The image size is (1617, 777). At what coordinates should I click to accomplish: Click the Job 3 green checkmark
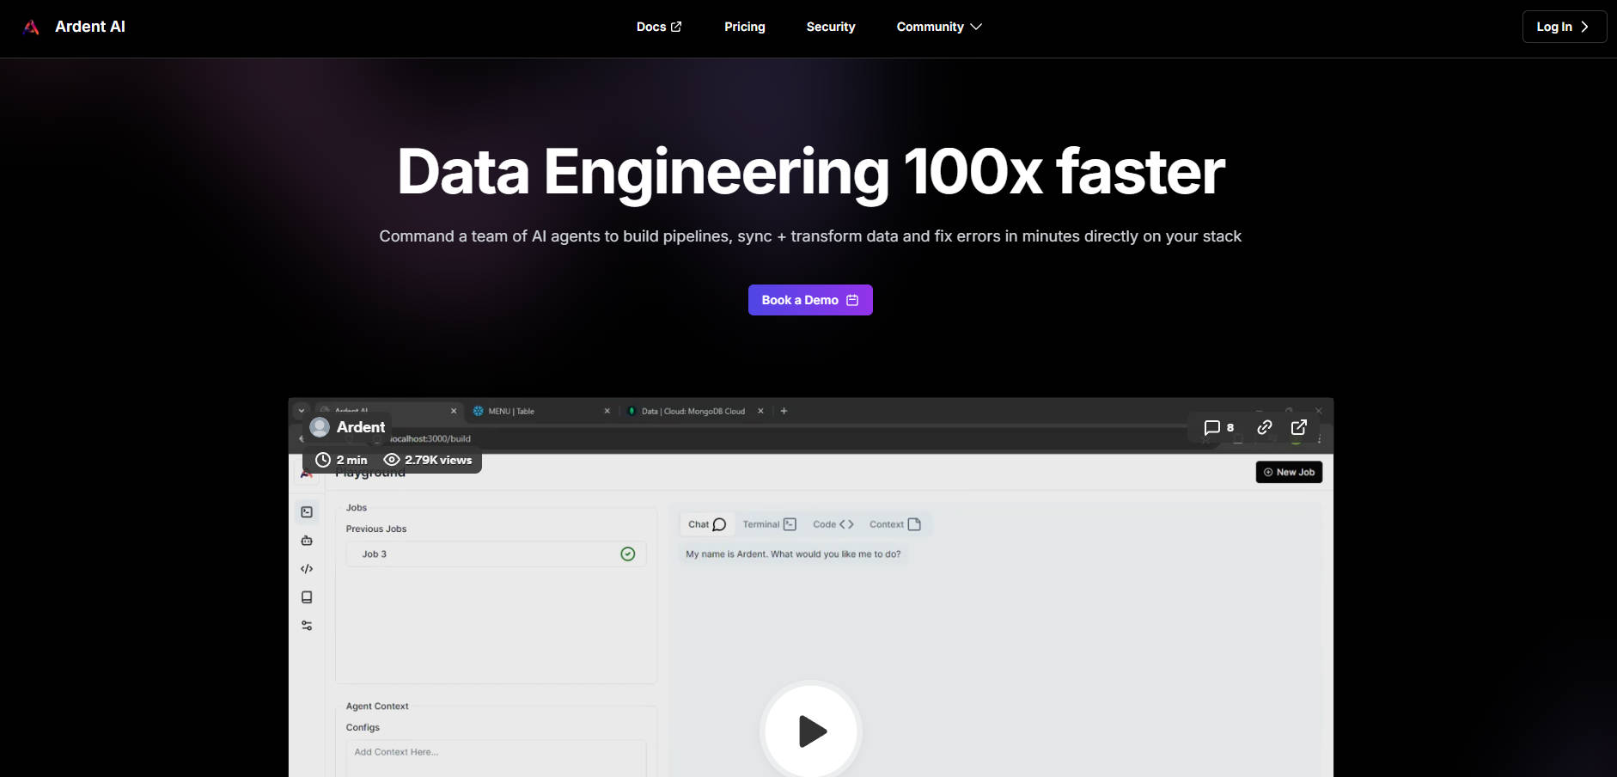[x=627, y=554]
